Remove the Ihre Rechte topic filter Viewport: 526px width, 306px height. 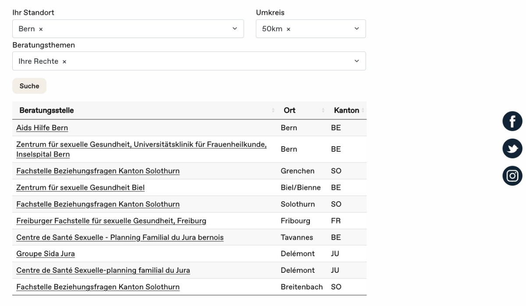click(x=64, y=62)
